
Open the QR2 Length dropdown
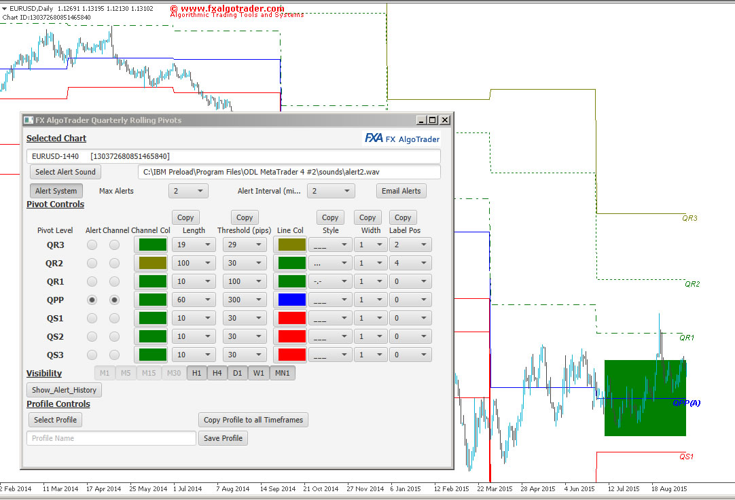[194, 263]
